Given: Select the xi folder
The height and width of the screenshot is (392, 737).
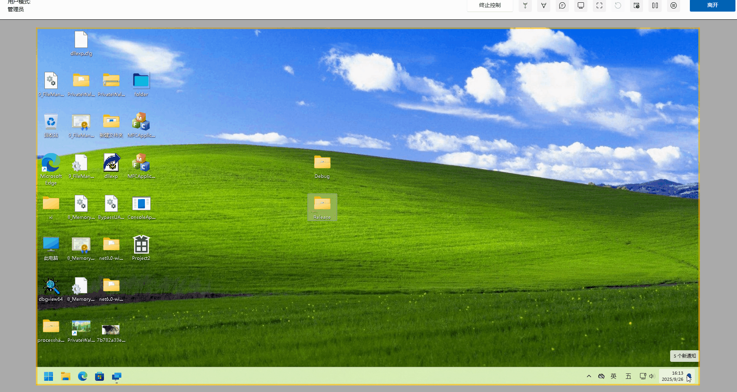Looking at the screenshot, I should (x=51, y=208).
